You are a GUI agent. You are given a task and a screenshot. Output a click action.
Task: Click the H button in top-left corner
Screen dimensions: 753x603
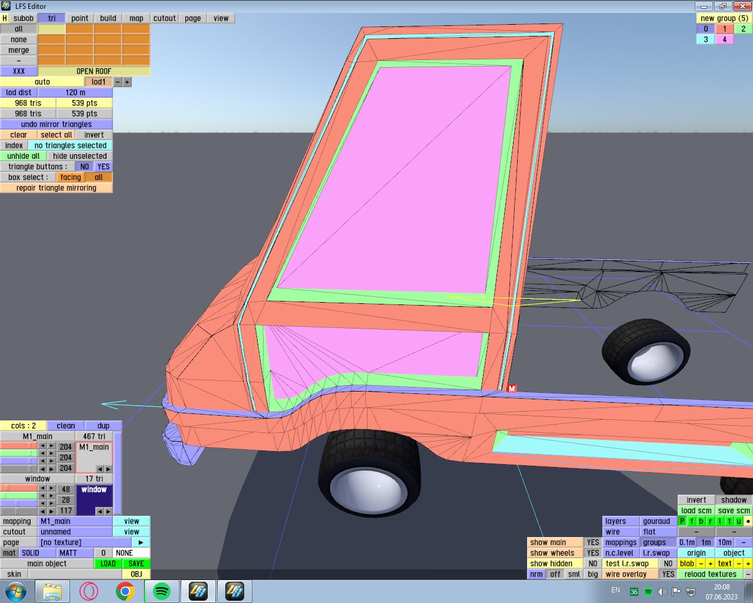pyautogui.click(x=5, y=18)
